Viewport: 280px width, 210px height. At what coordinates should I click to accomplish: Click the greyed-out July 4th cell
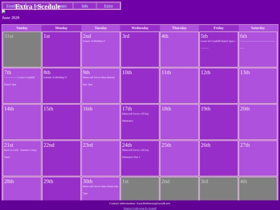(x=258, y=189)
